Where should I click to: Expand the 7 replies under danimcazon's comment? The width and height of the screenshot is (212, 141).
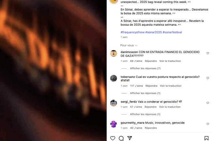pos(145,68)
